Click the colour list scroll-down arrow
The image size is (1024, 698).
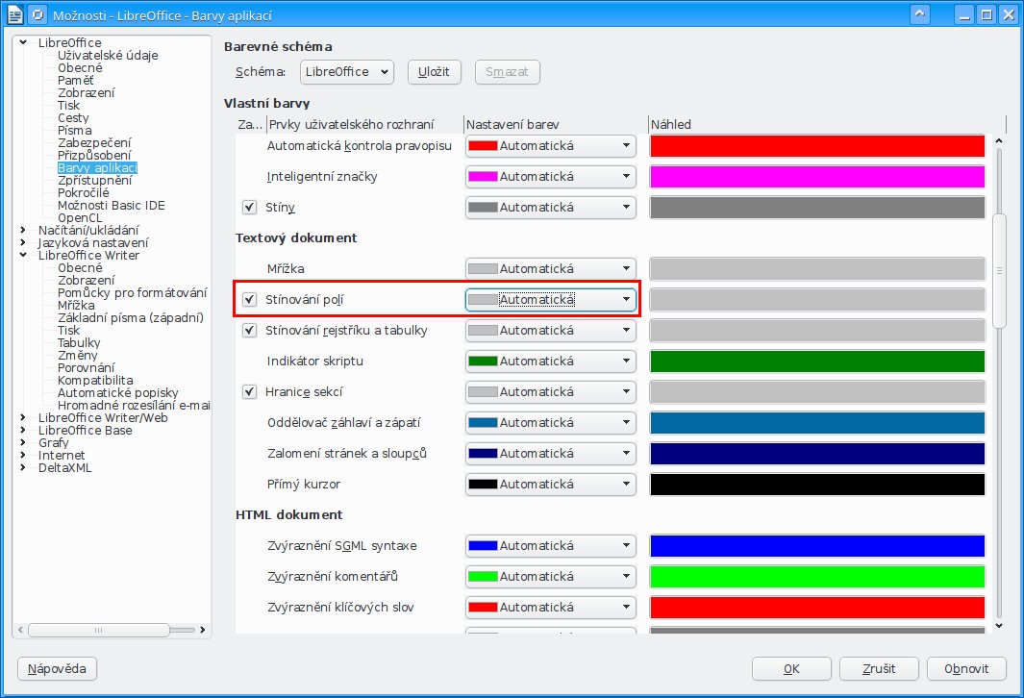click(999, 626)
